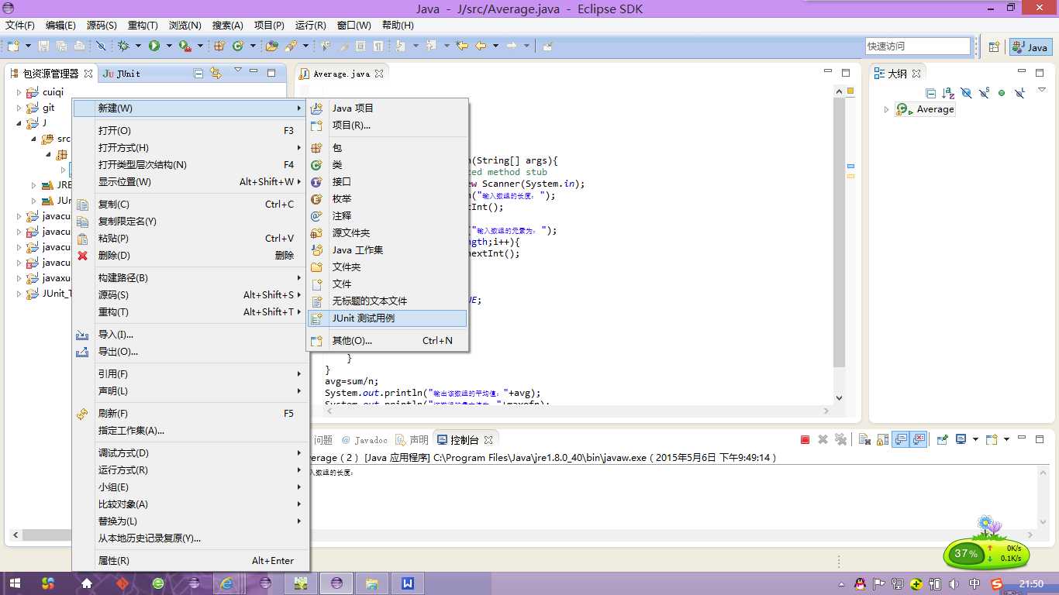The height and width of the screenshot is (595, 1059).
Task: Click 构建路径(B) in context menu
Action: (191, 277)
